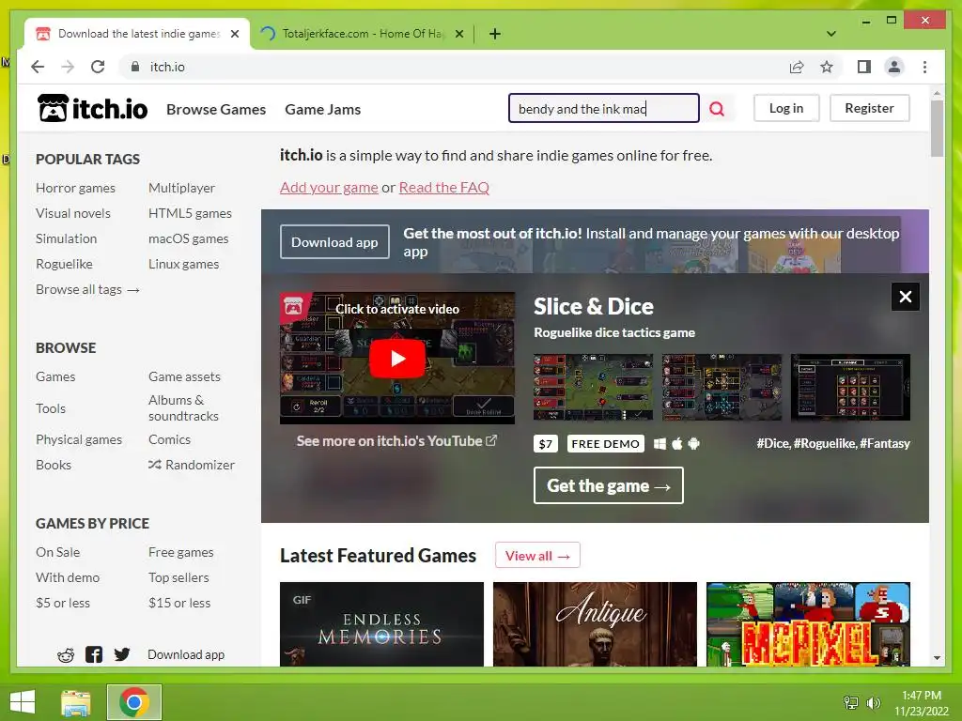This screenshot has height=721, width=962.
Task: Click the Download app banner button
Action: click(x=334, y=242)
